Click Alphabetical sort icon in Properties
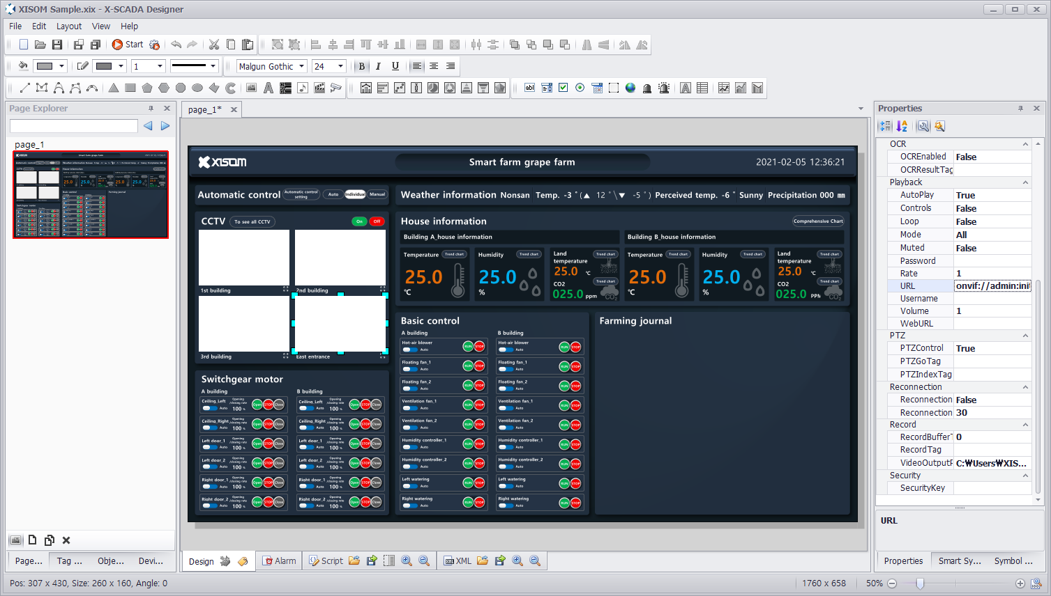Viewport: 1051px width, 596px height. [x=902, y=126]
